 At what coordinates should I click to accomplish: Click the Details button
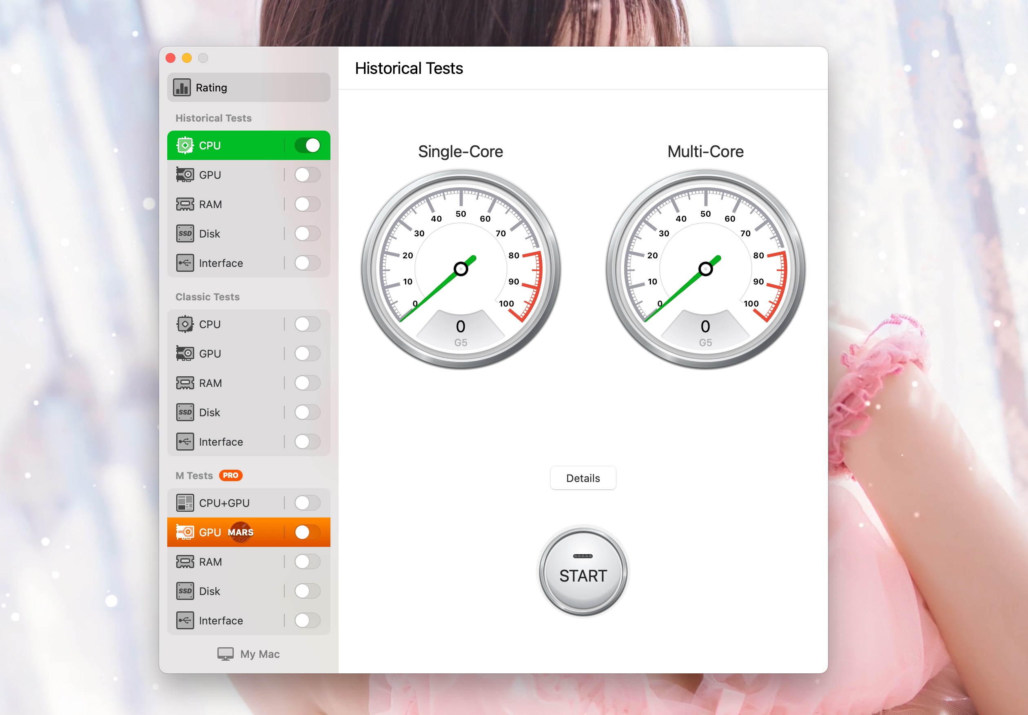click(583, 478)
